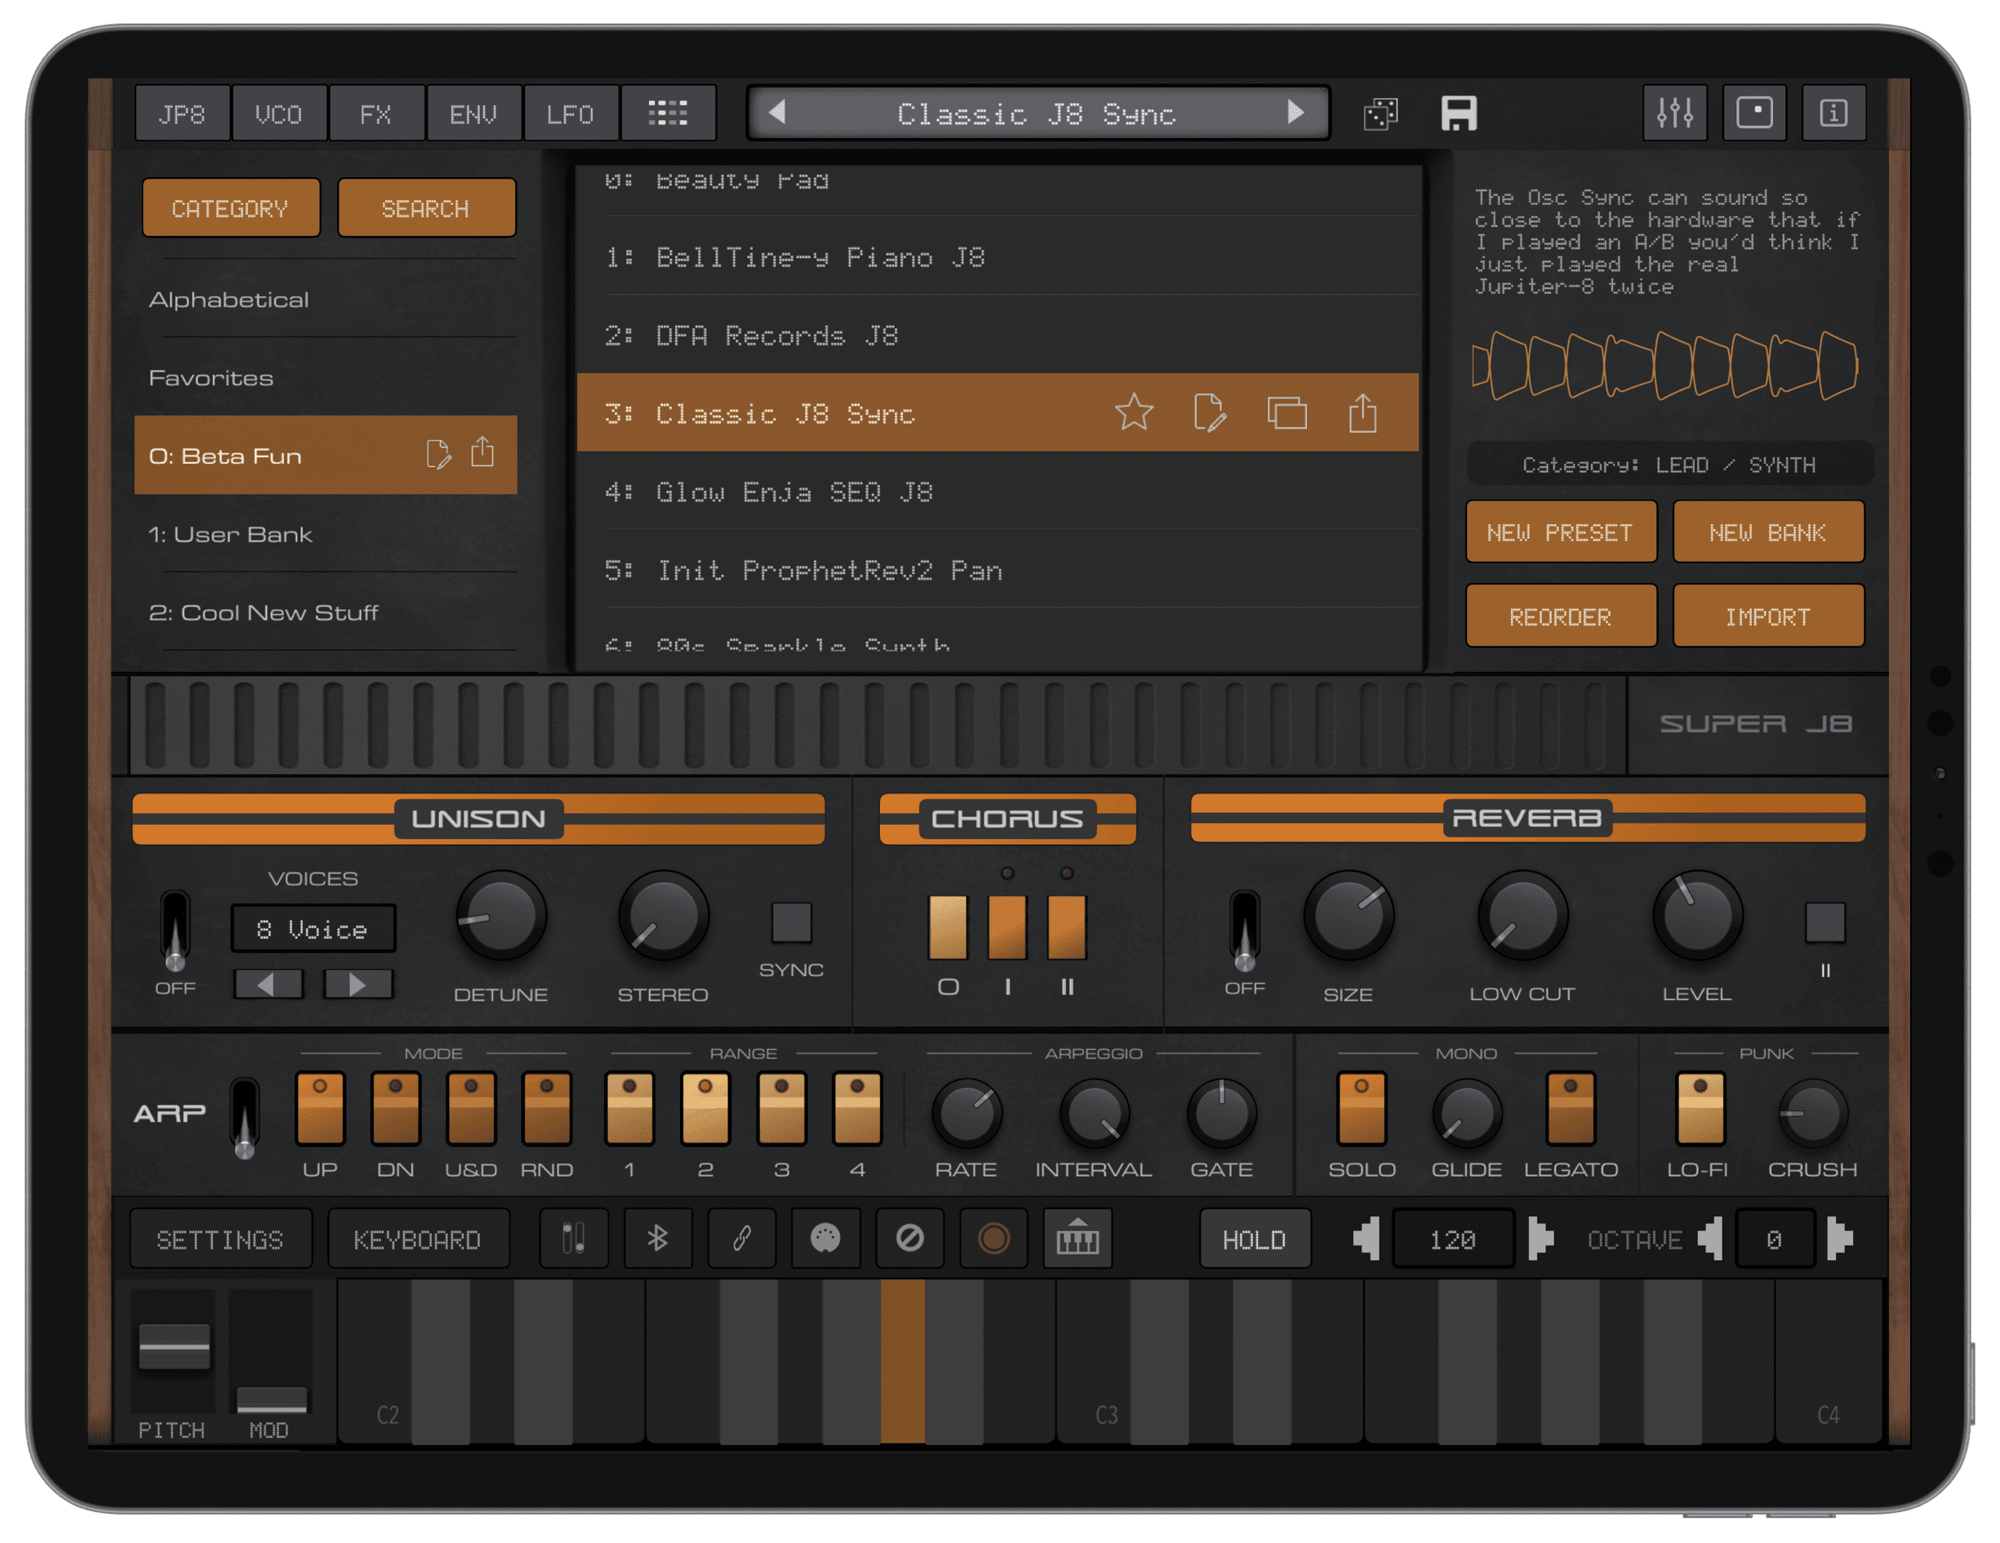Toggle the Unison SYNC button
Viewport: 2000px width, 1543px height.
(791, 923)
